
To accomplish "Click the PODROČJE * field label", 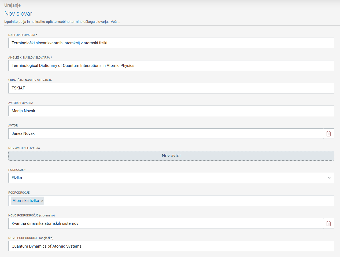I will click(17, 170).
